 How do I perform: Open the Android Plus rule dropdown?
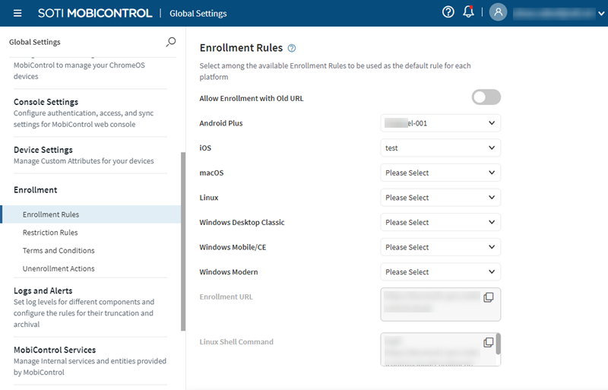440,123
